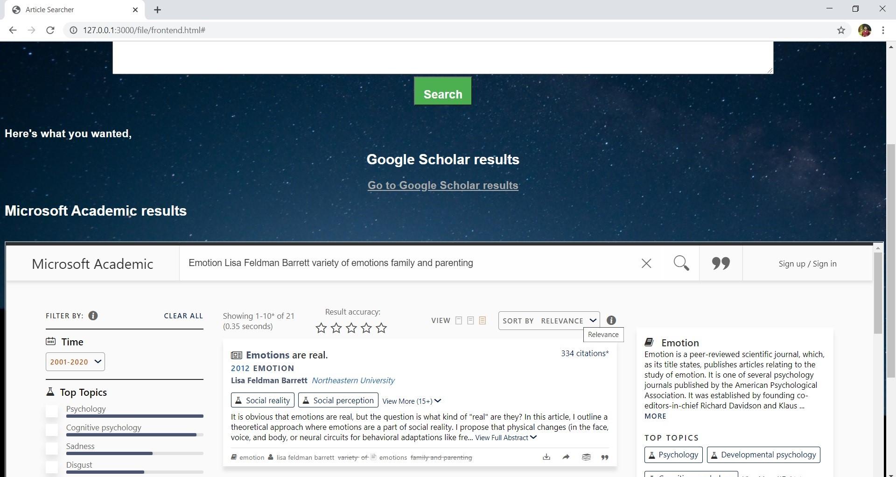Download the Emotions are real paper
This screenshot has height=477, width=896.
[x=546, y=457]
